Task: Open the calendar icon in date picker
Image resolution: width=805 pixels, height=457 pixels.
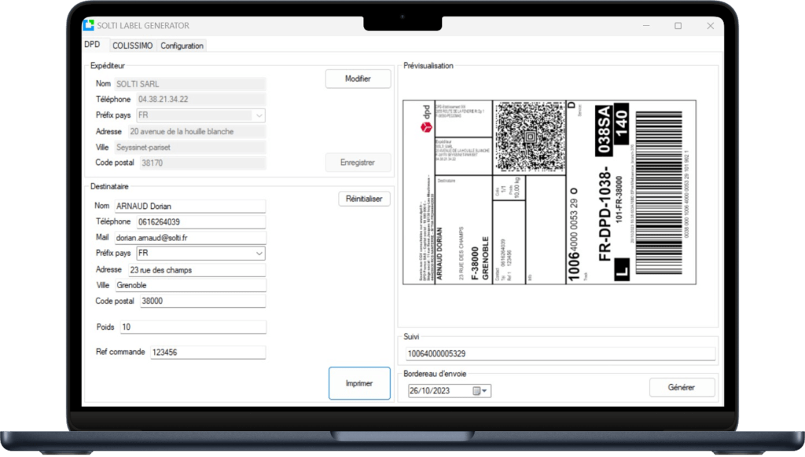Action: click(x=476, y=390)
